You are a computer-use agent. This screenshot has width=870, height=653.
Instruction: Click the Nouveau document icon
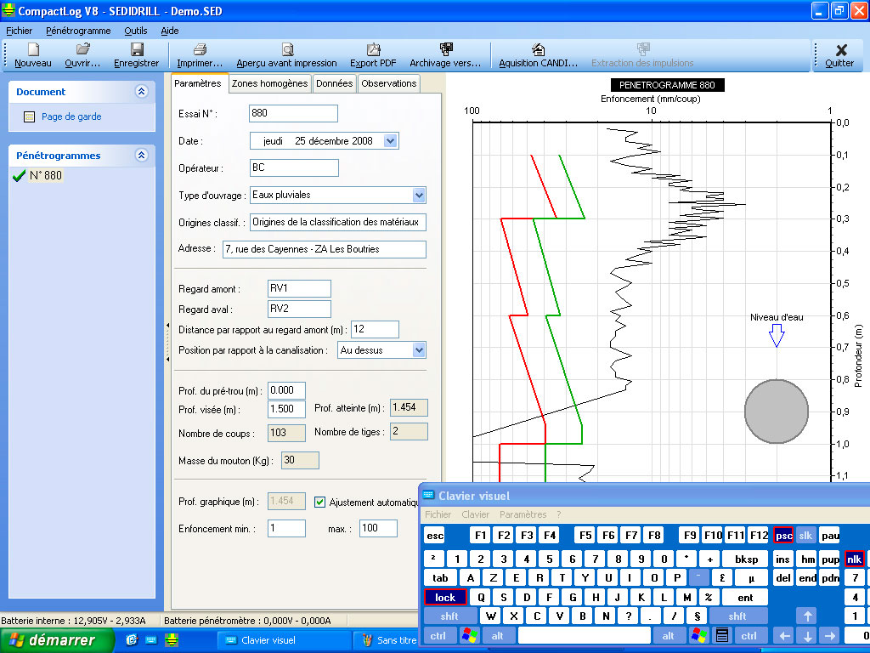33,49
